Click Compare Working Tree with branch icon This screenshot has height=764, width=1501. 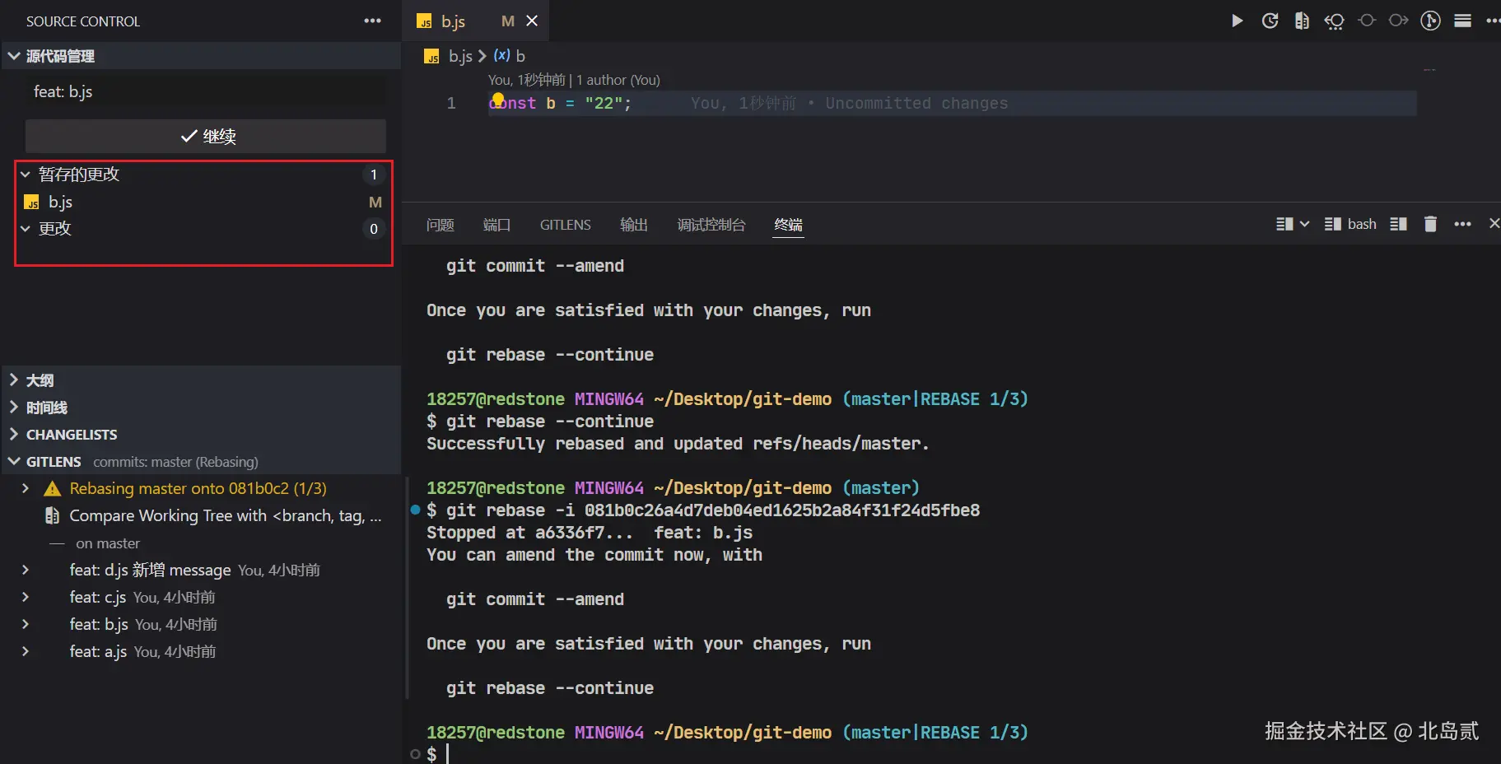tap(53, 515)
